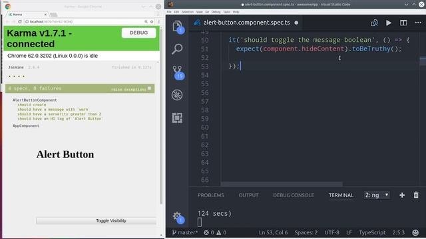
Task: Click the site info icon before localhost
Action: coord(27,22)
